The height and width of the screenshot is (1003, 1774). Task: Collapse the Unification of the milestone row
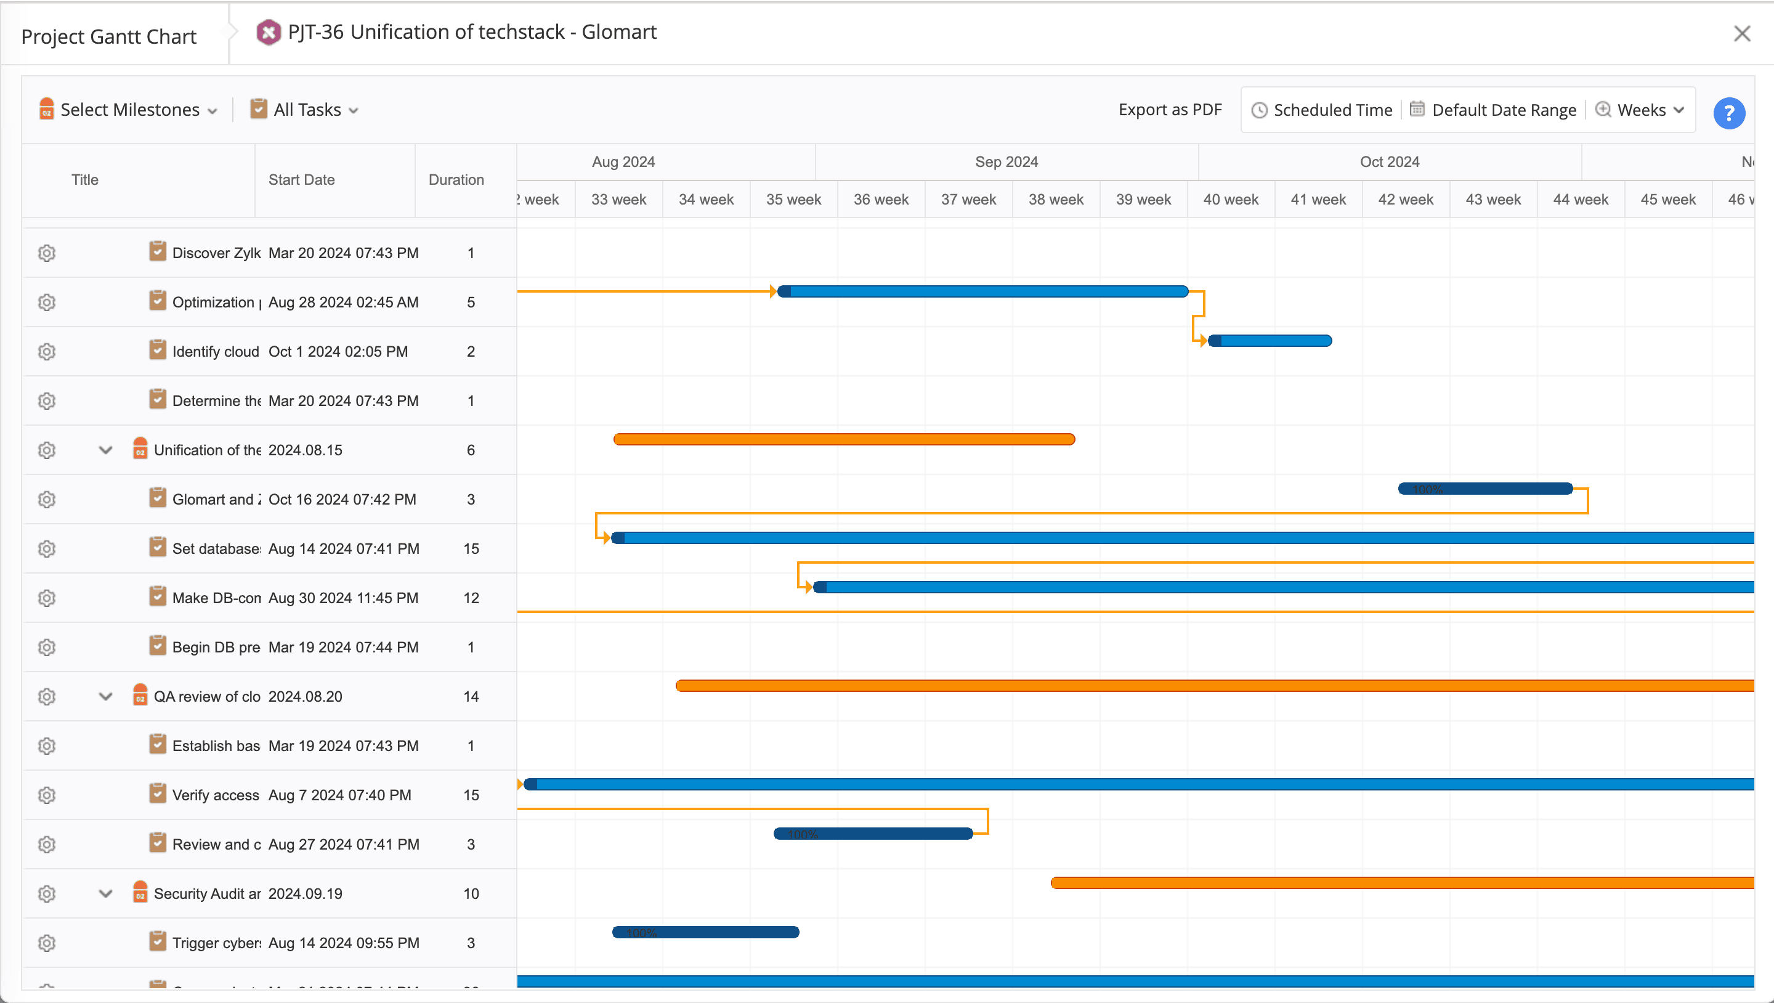pos(105,450)
